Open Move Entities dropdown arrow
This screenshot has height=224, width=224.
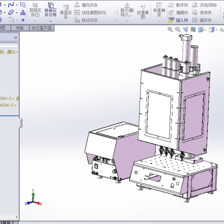click(x=115, y=20)
